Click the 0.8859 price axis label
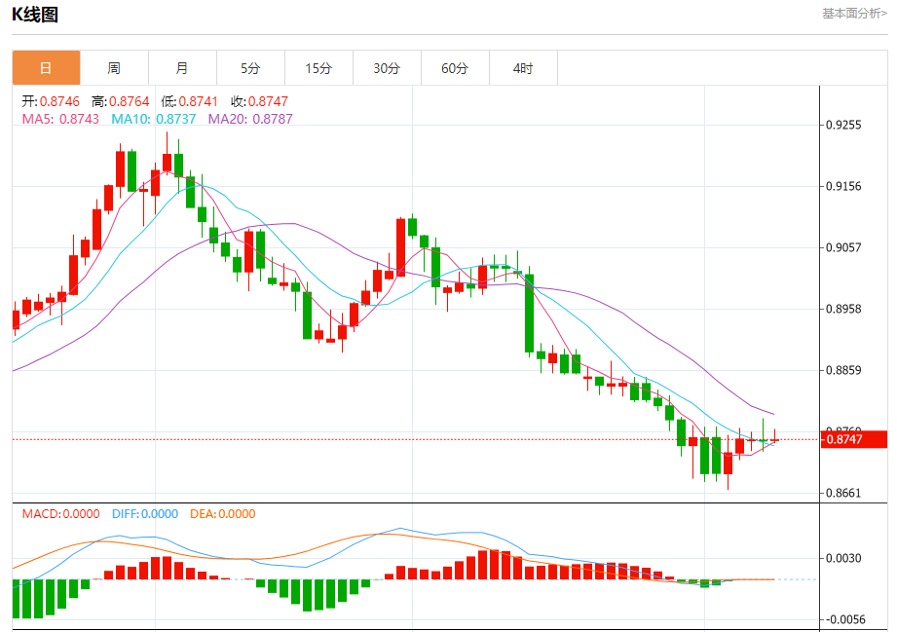 click(x=843, y=370)
